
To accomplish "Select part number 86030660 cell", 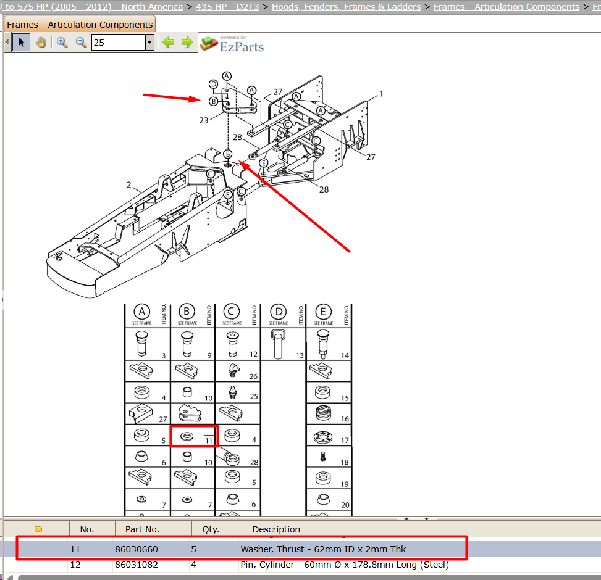I will coord(137,549).
